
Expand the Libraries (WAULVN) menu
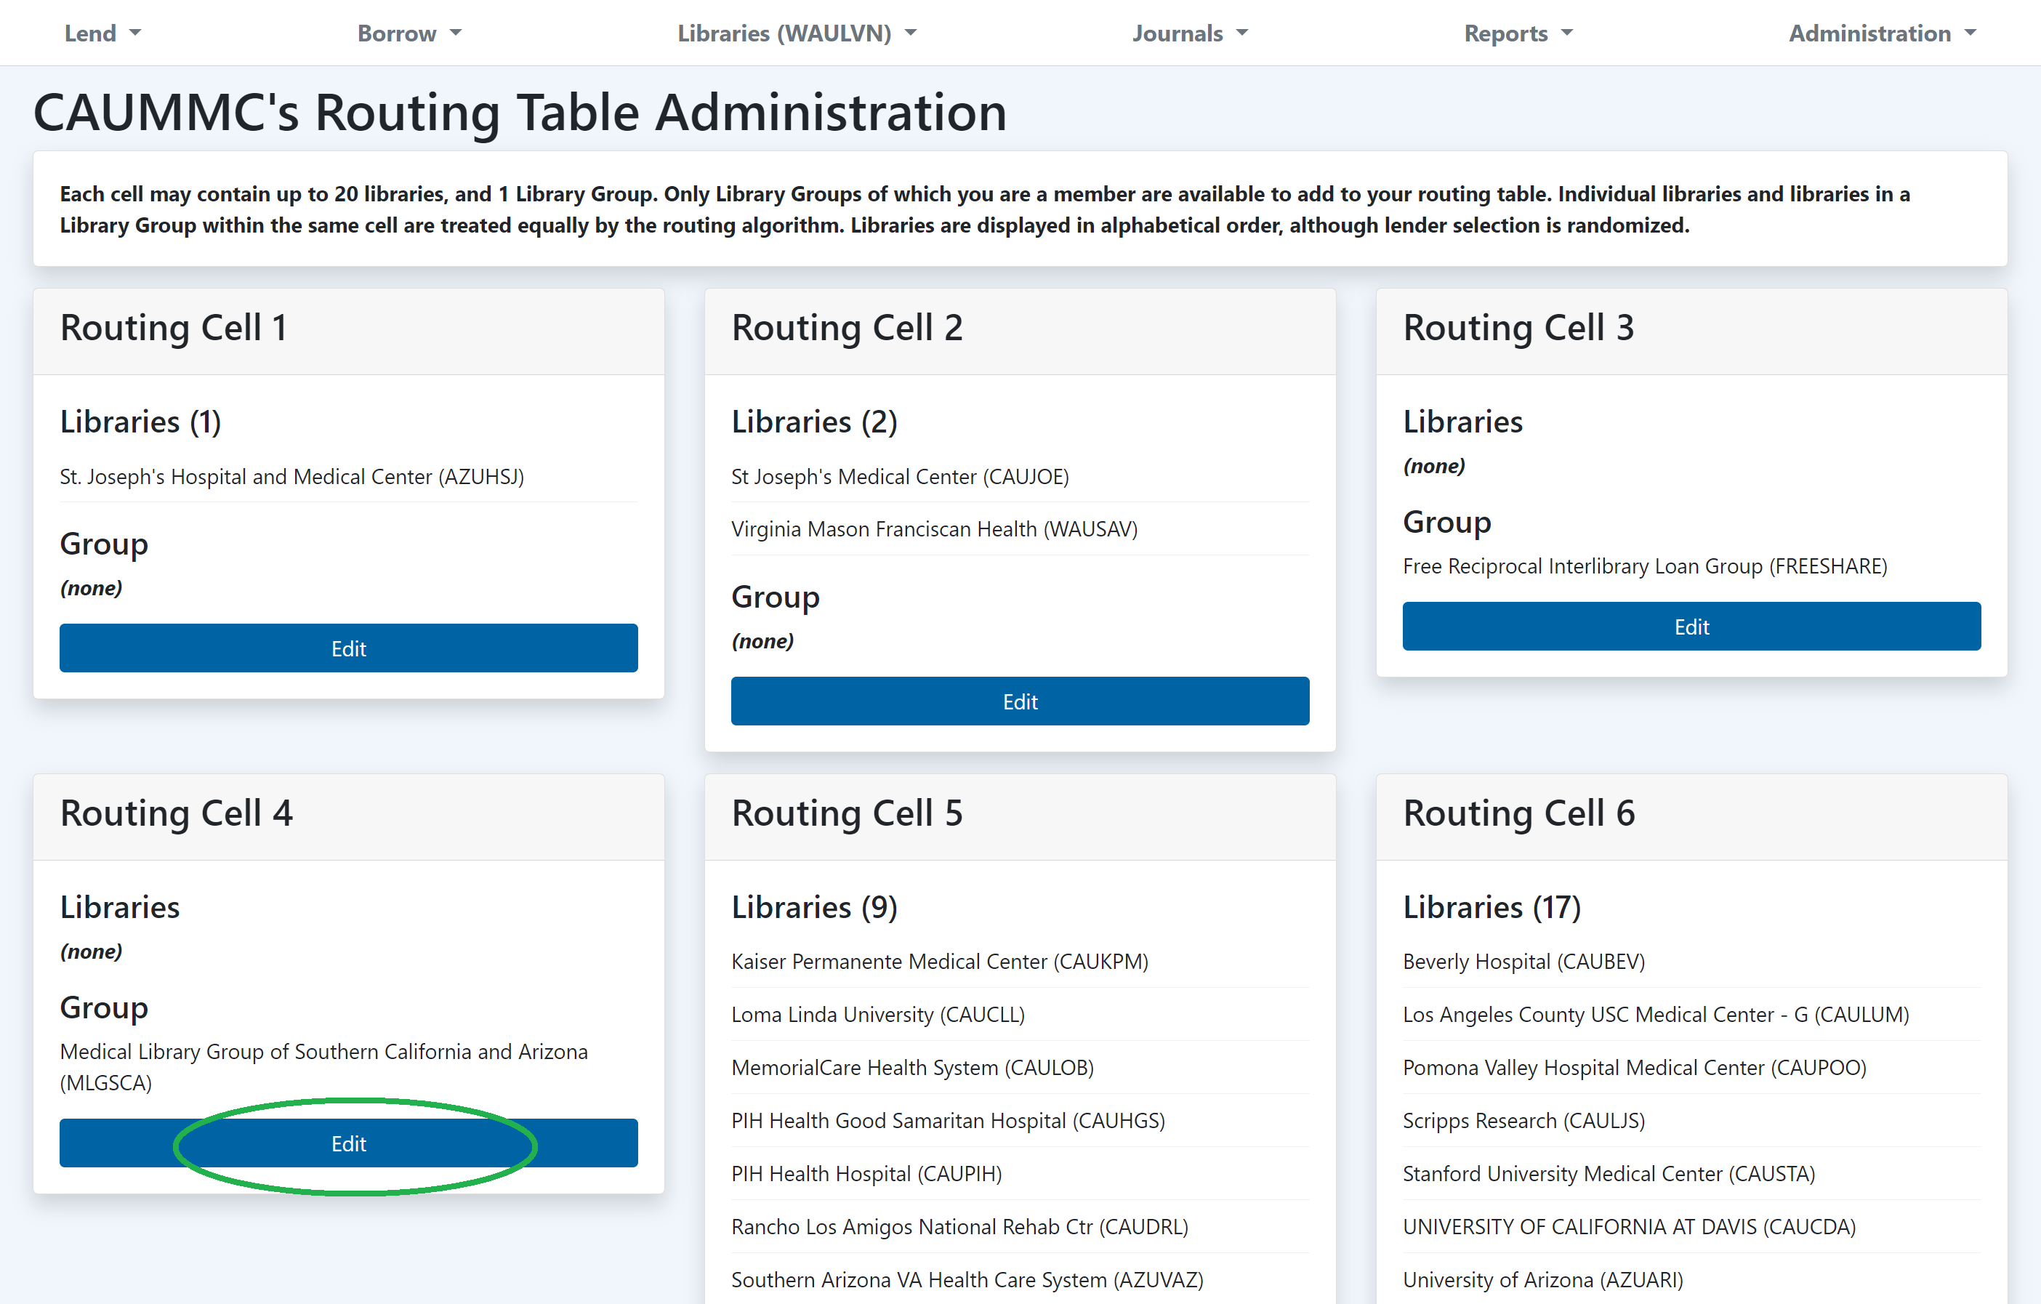(x=797, y=33)
